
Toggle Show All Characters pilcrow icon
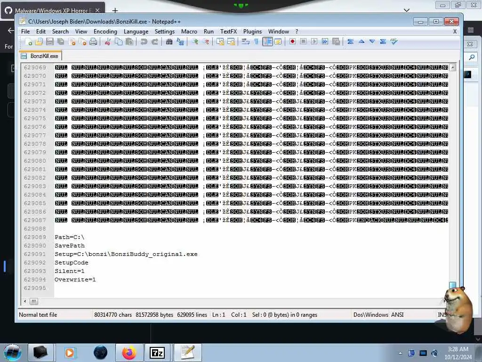256,41
